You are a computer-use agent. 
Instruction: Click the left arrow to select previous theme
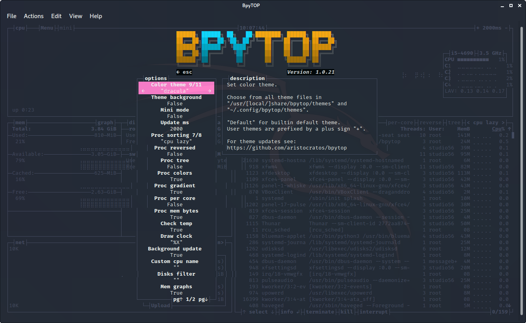[143, 90]
